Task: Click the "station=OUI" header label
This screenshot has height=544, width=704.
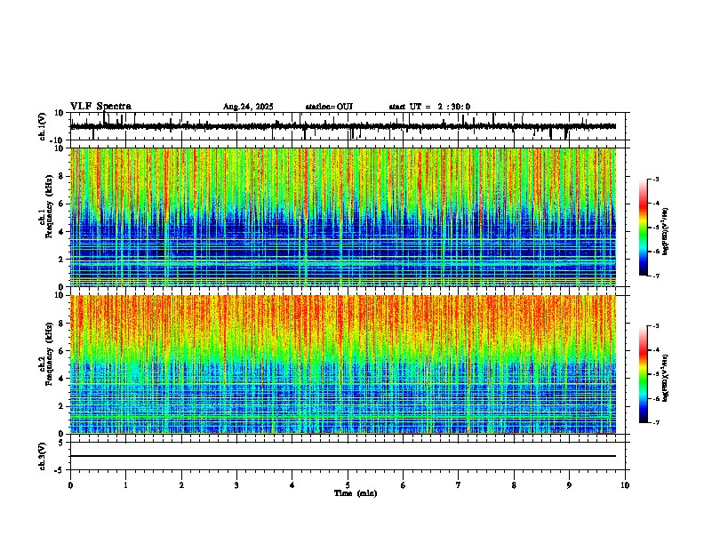Action: (329, 107)
